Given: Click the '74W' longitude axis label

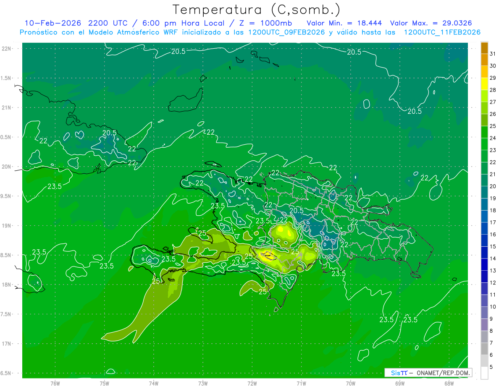Looking at the screenshot, I should (154, 383).
